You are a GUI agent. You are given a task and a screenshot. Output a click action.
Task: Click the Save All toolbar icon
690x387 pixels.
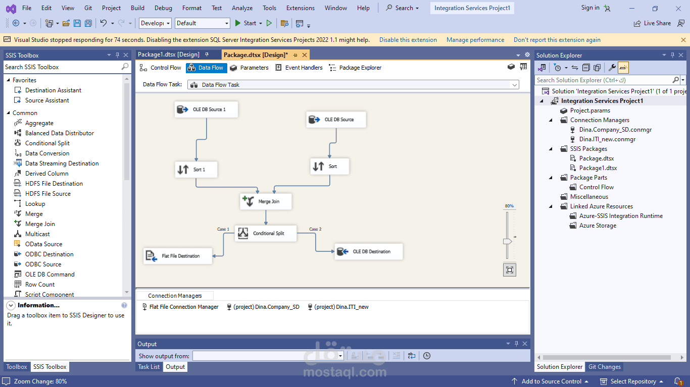pyautogui.click(x=88, y=23)
